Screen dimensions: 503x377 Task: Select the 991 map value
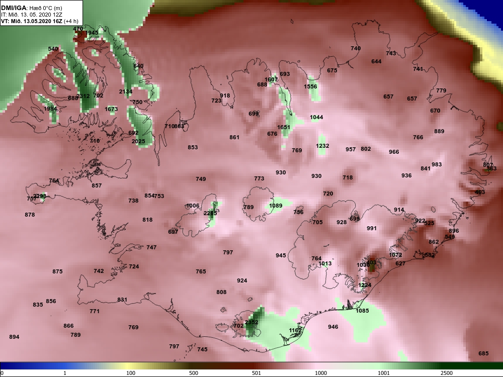tap(372, 229)
